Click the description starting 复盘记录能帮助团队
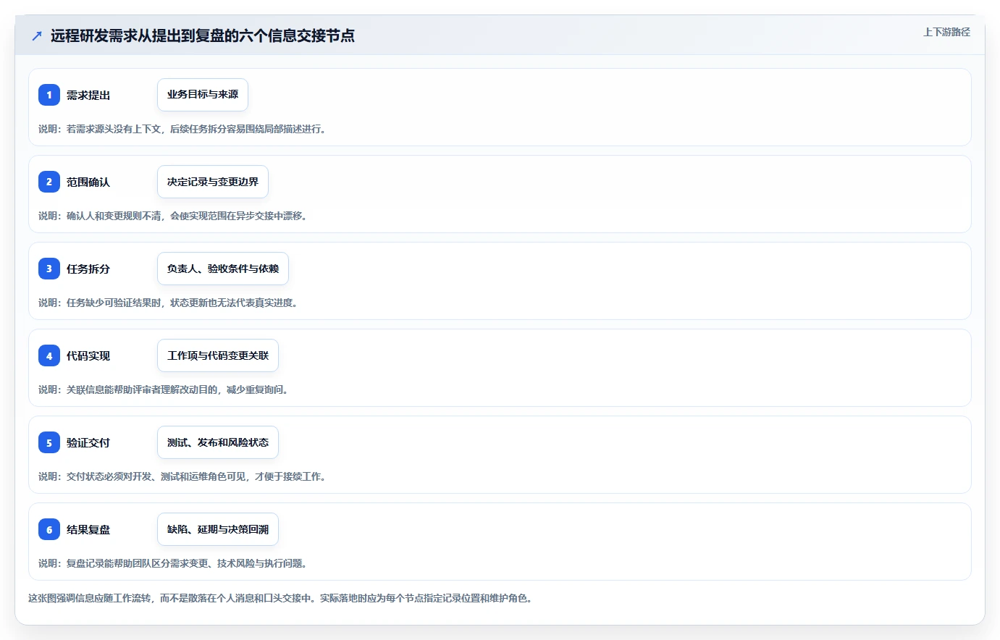The width and height of the screenshot is (1000, 640). point(175,563)
